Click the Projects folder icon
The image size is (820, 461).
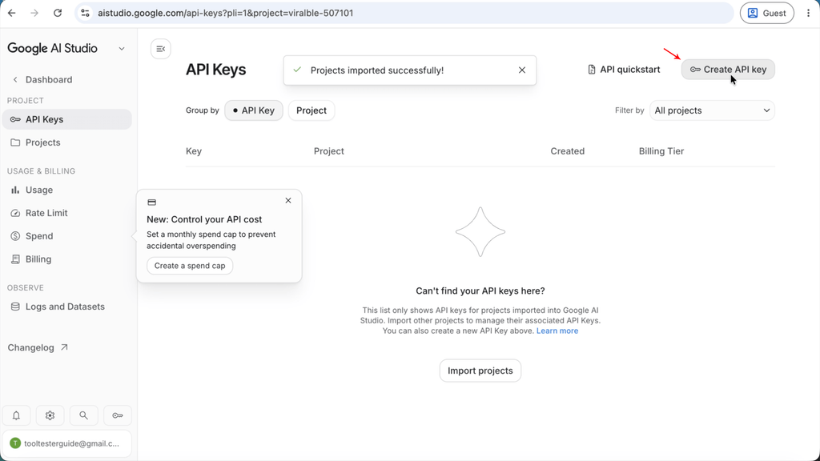(15, 142)
